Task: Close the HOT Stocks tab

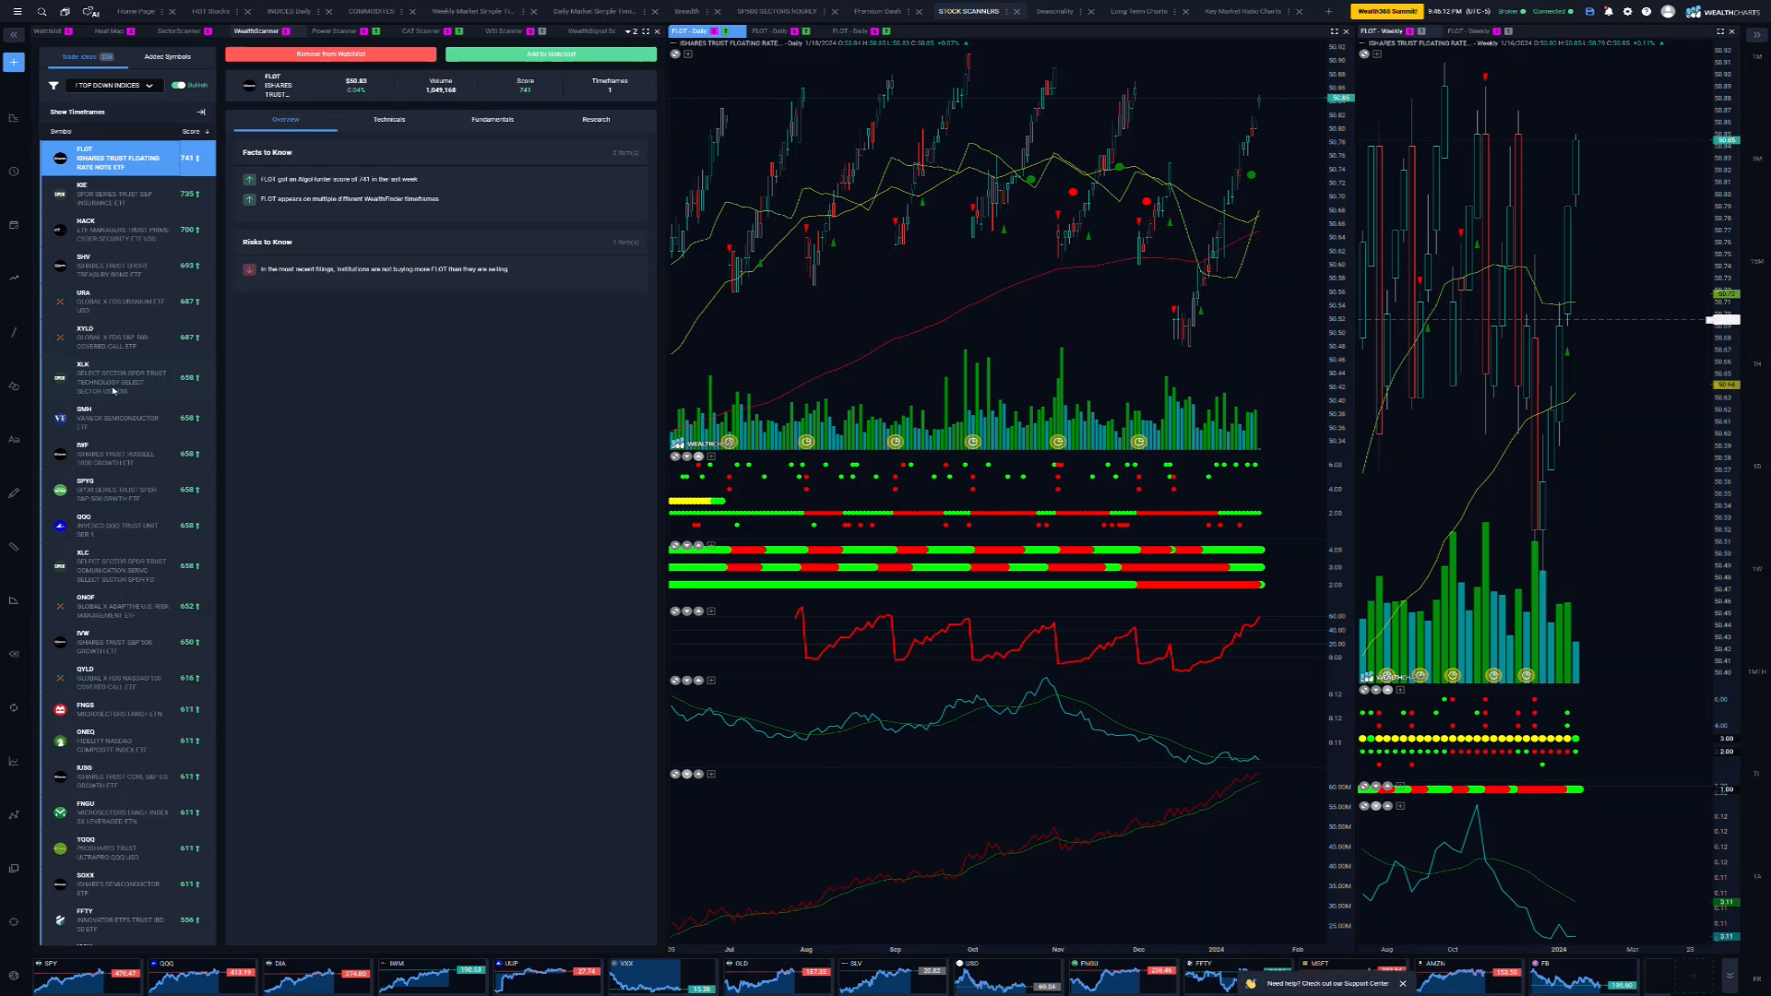Action: click(247, 12)
